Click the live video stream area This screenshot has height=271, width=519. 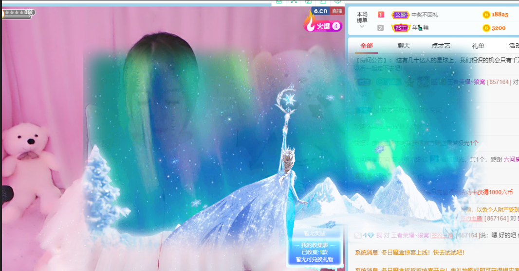173,138
